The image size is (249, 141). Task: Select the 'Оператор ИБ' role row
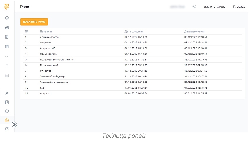pos(48,48)
